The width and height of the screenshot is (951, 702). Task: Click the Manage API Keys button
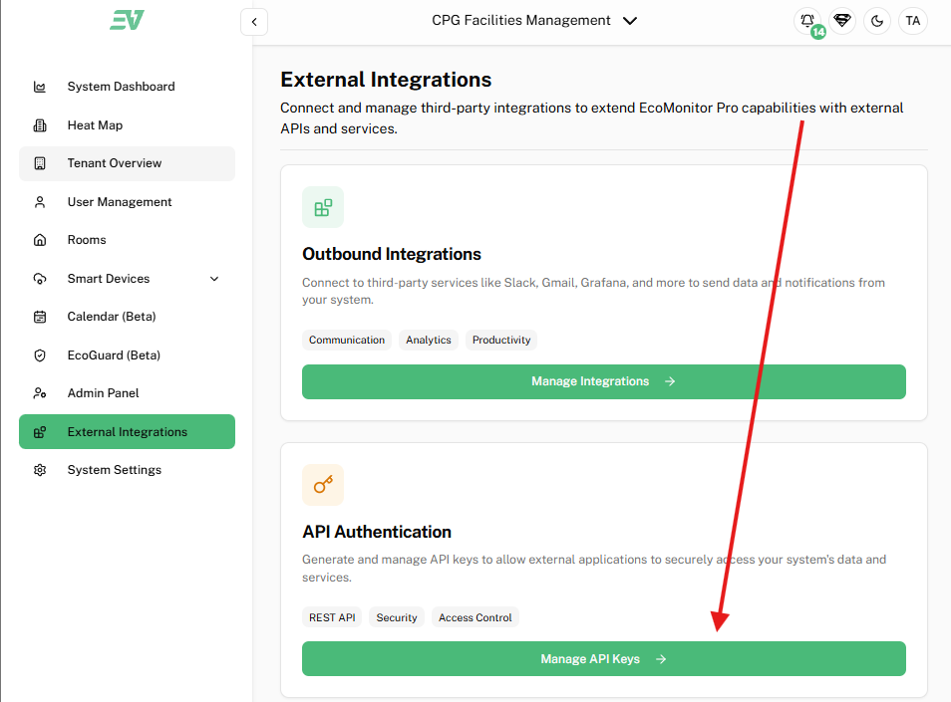point(603,659)
